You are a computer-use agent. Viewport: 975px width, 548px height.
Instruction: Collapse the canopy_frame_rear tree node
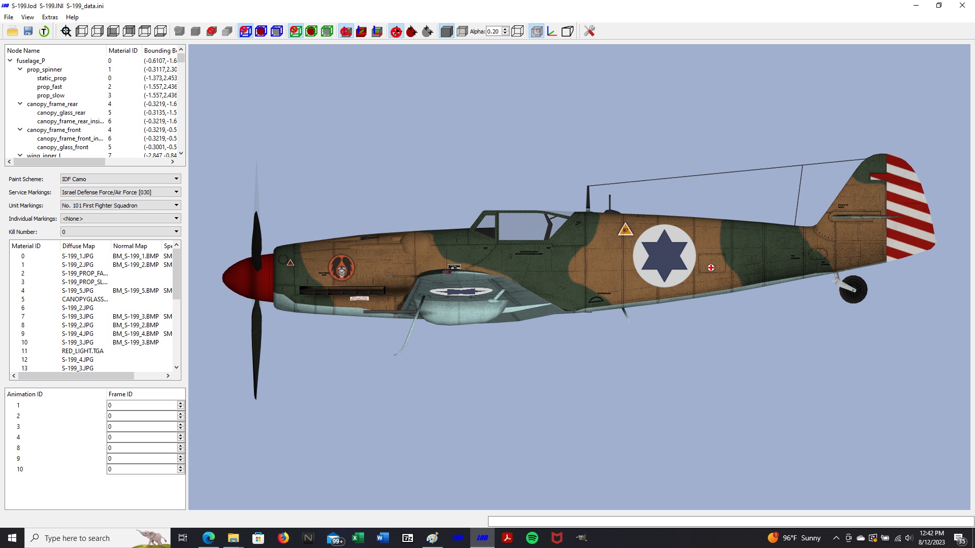click(x=20, y=104)
